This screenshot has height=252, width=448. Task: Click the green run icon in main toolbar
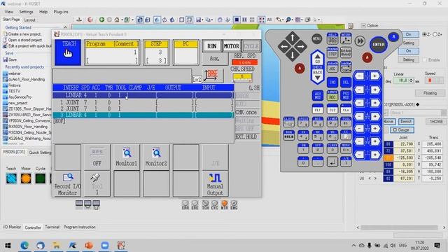tap(101, 20)
